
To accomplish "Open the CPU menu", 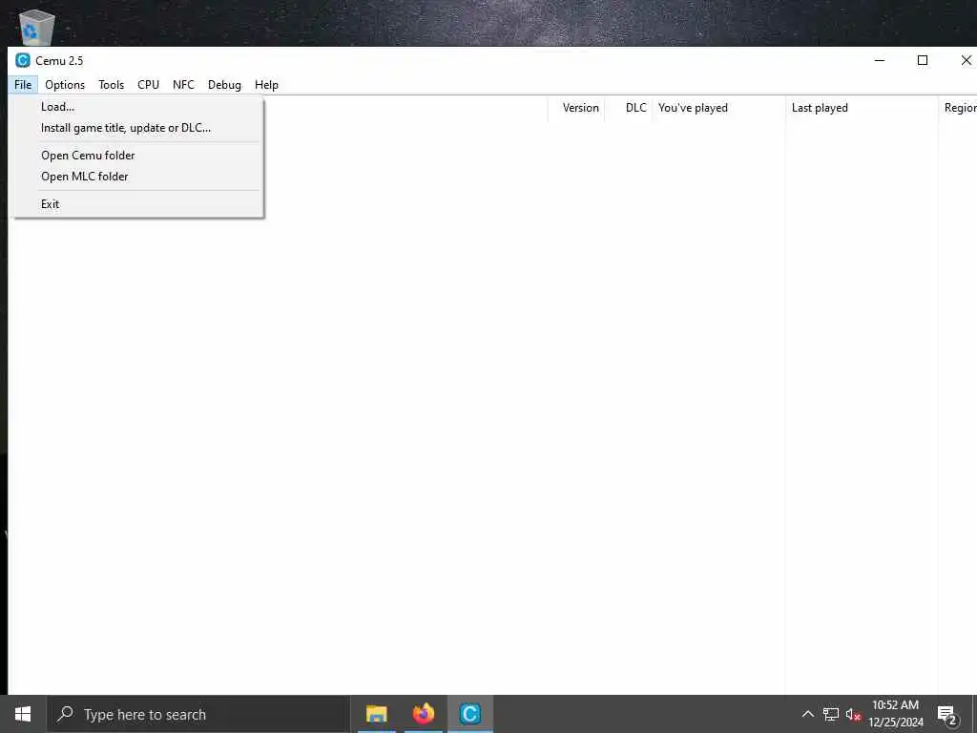I will [x=148, y=85].
